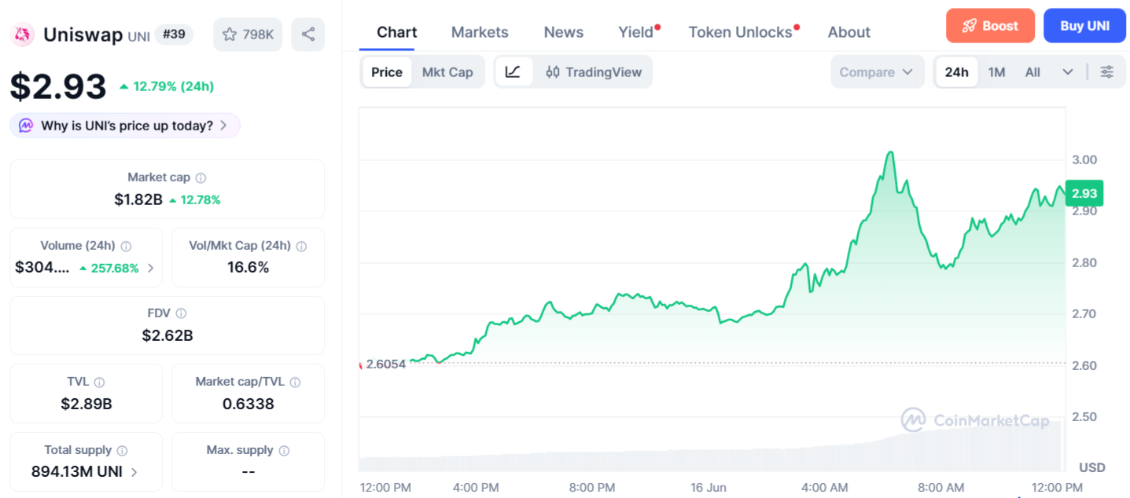Add Uniswap to watchlist via star button

(x=248, y=35)
